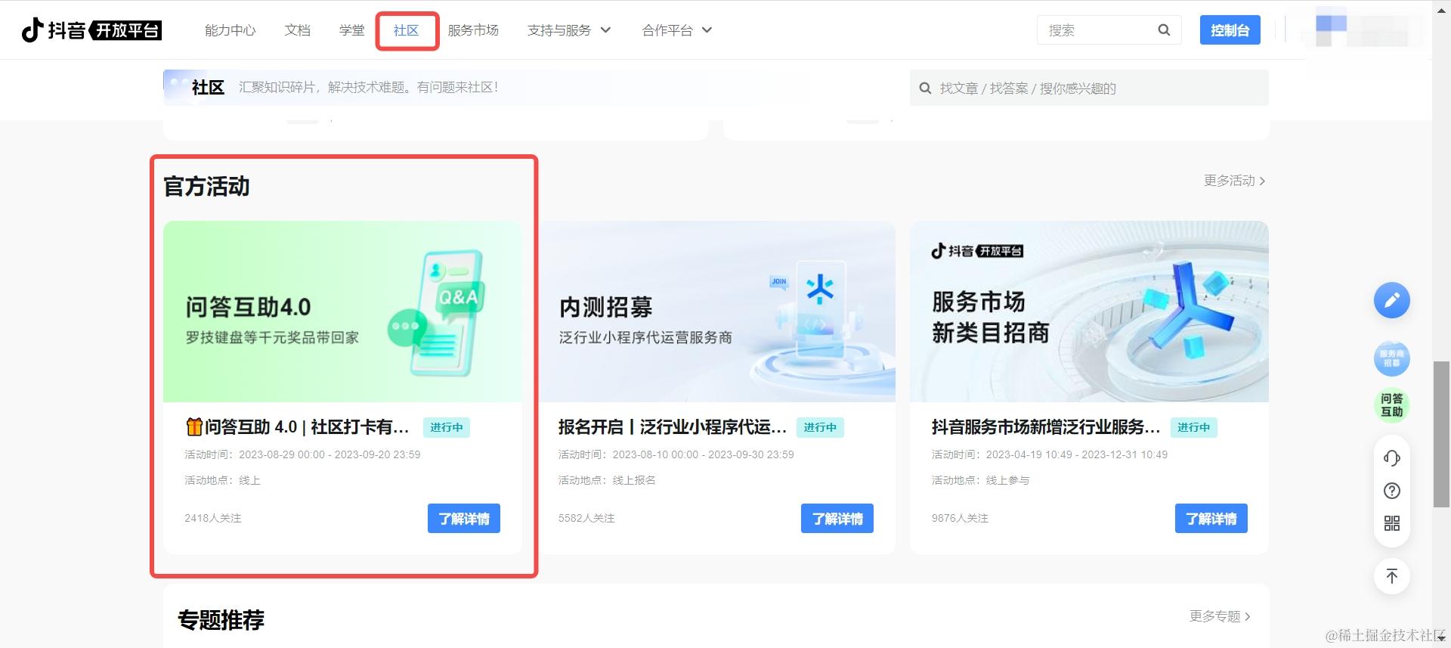Open the 问答互助 floating badge
Screen dimensions: 1451x648
1391,405
